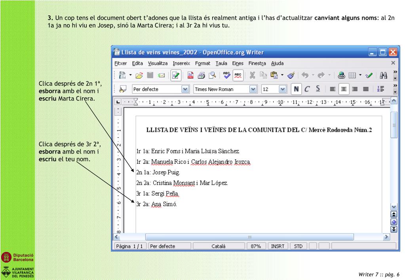Show Draw Functions pencil icon
The width and height of the screenshot is (405, 280).
pyautogui.click(x=369, y=76)
